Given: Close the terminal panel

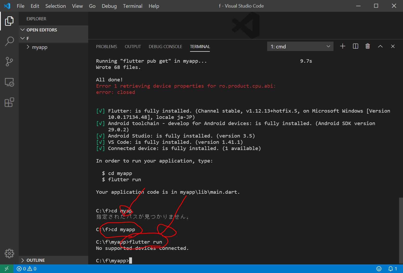Looking at the screenshot, I should [393, 46].
